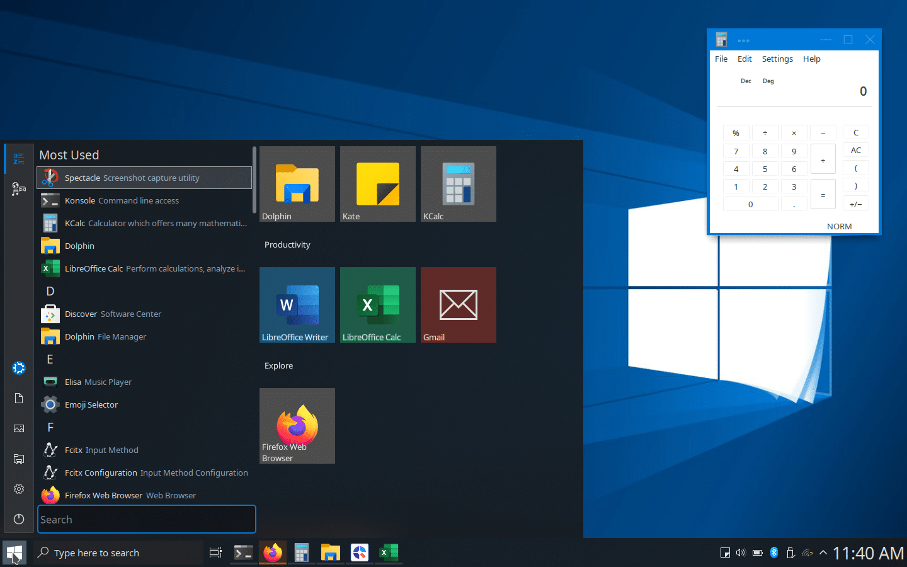The image size is (907, 567).
Task: Click digit 7 on the KCalc keypad
Action: point(736,151)
